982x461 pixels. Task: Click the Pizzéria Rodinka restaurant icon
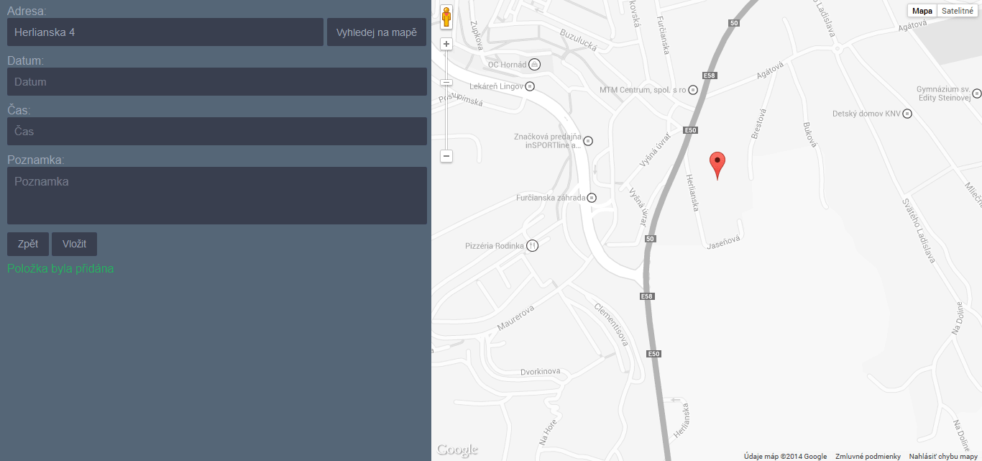coord(533,245)
